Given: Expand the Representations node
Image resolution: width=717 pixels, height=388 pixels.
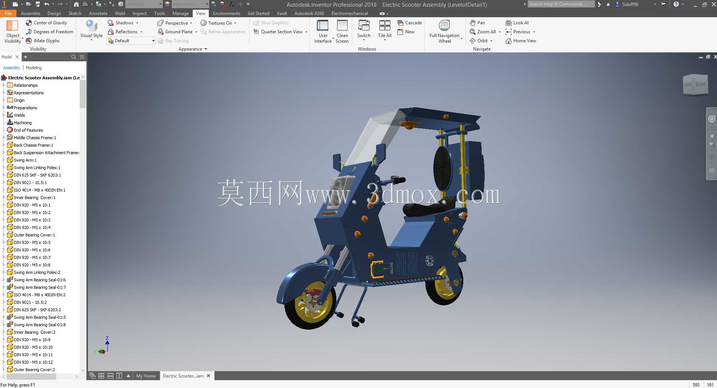Looking at the screenshot, I should click(x=3, y=93).
